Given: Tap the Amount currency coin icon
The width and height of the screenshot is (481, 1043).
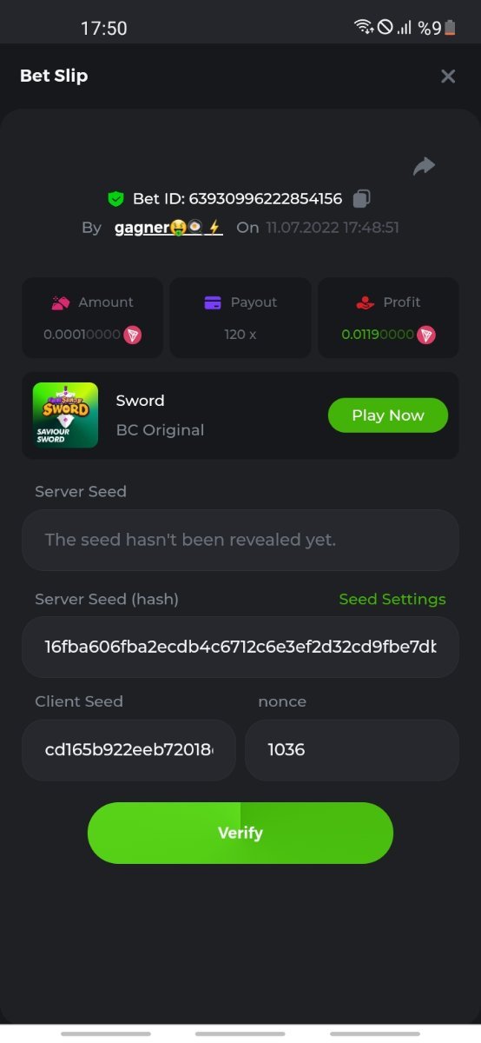Looking at the screenshot, I should coord(132,334).
